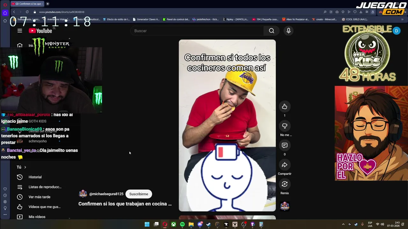Open the YouTube hamburger guide menu

tap(20, 31)
